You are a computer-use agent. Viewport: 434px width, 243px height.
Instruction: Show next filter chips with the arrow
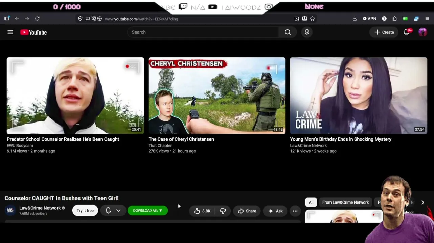tap(422, 202)
